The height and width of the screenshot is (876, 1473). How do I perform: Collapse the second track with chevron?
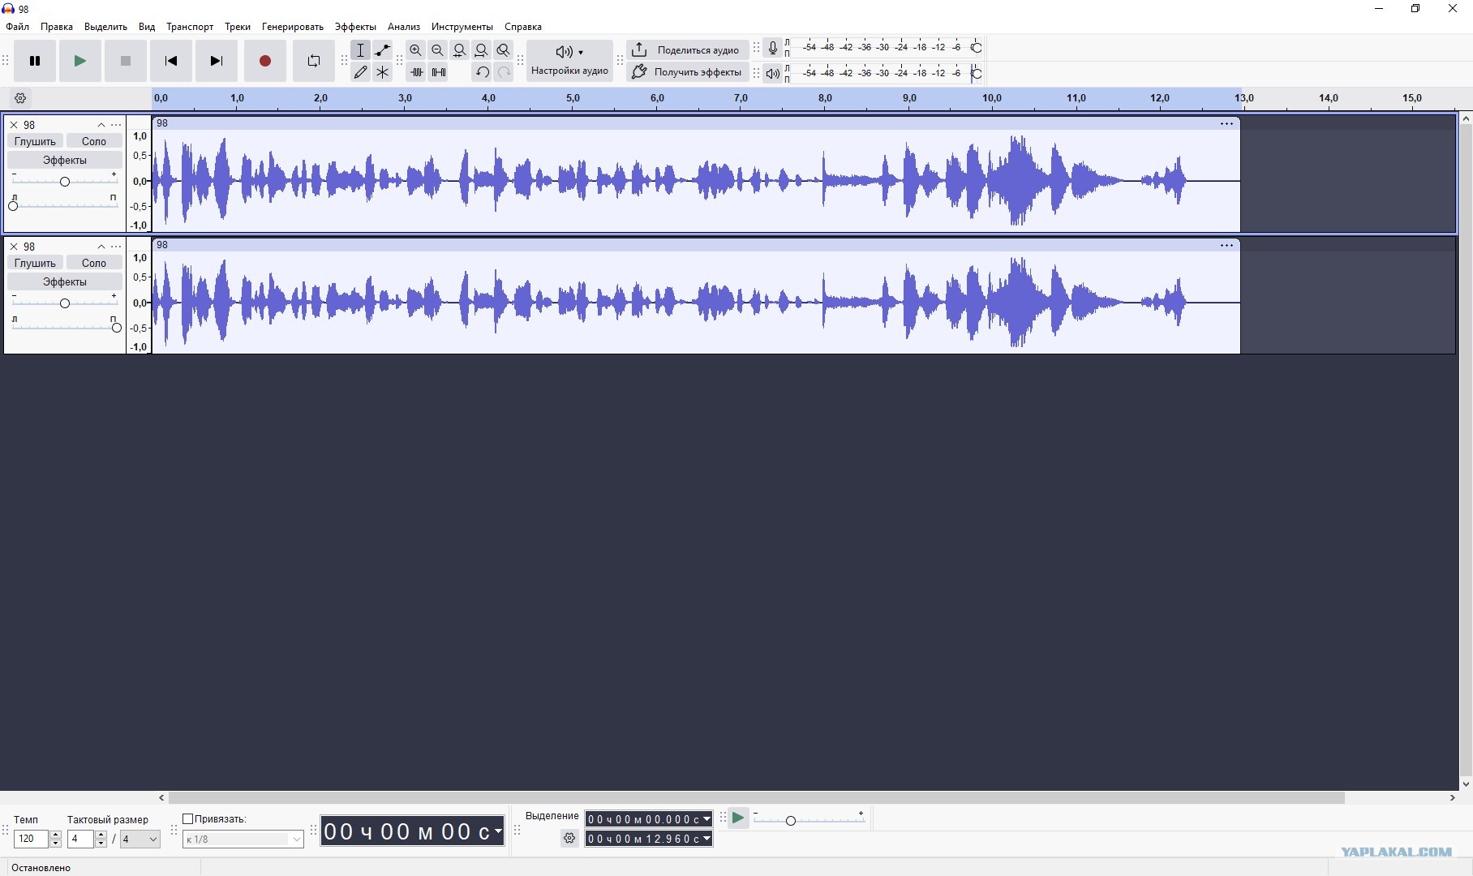click(x=101, y=247)
